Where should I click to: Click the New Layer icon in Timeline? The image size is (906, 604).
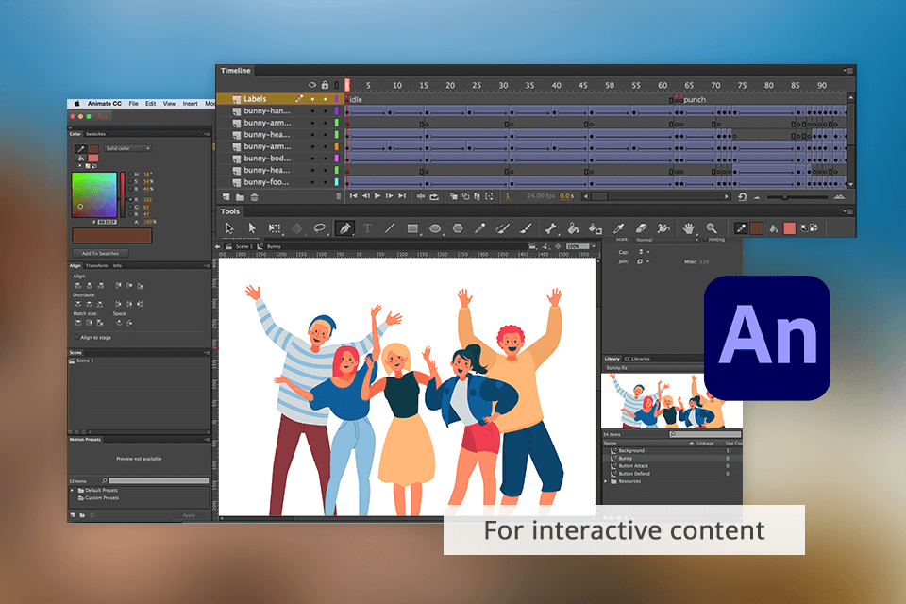(x=226, y=197)
